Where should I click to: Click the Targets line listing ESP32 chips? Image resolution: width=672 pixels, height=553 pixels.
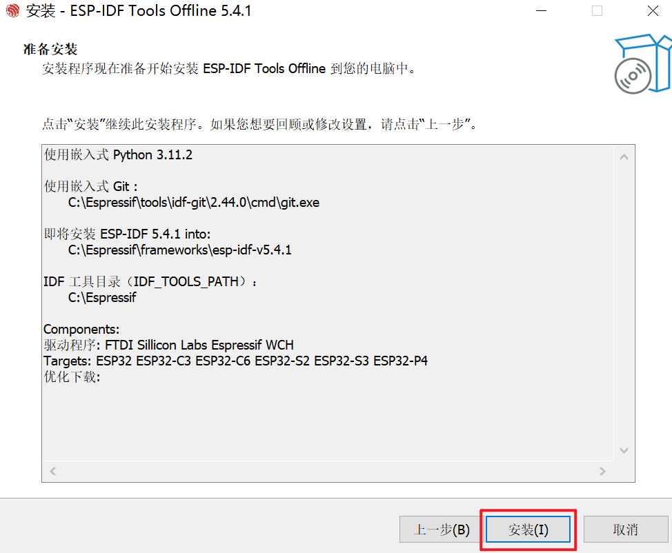click(236, 361)
